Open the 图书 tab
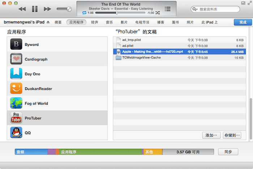Screen dimensions: 253x169 tap(175, 22)
